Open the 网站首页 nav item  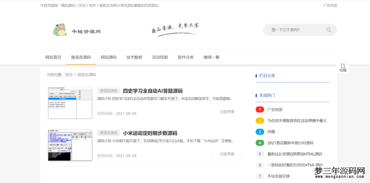(53, 57)
